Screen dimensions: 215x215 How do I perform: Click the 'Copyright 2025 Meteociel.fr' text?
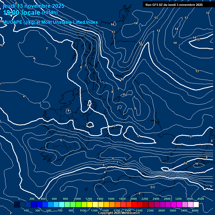[x=119, y=213]
